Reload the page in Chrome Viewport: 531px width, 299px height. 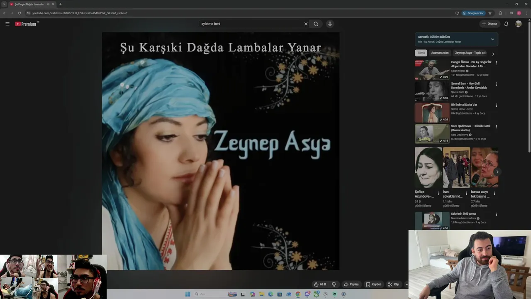pos(19,13)
